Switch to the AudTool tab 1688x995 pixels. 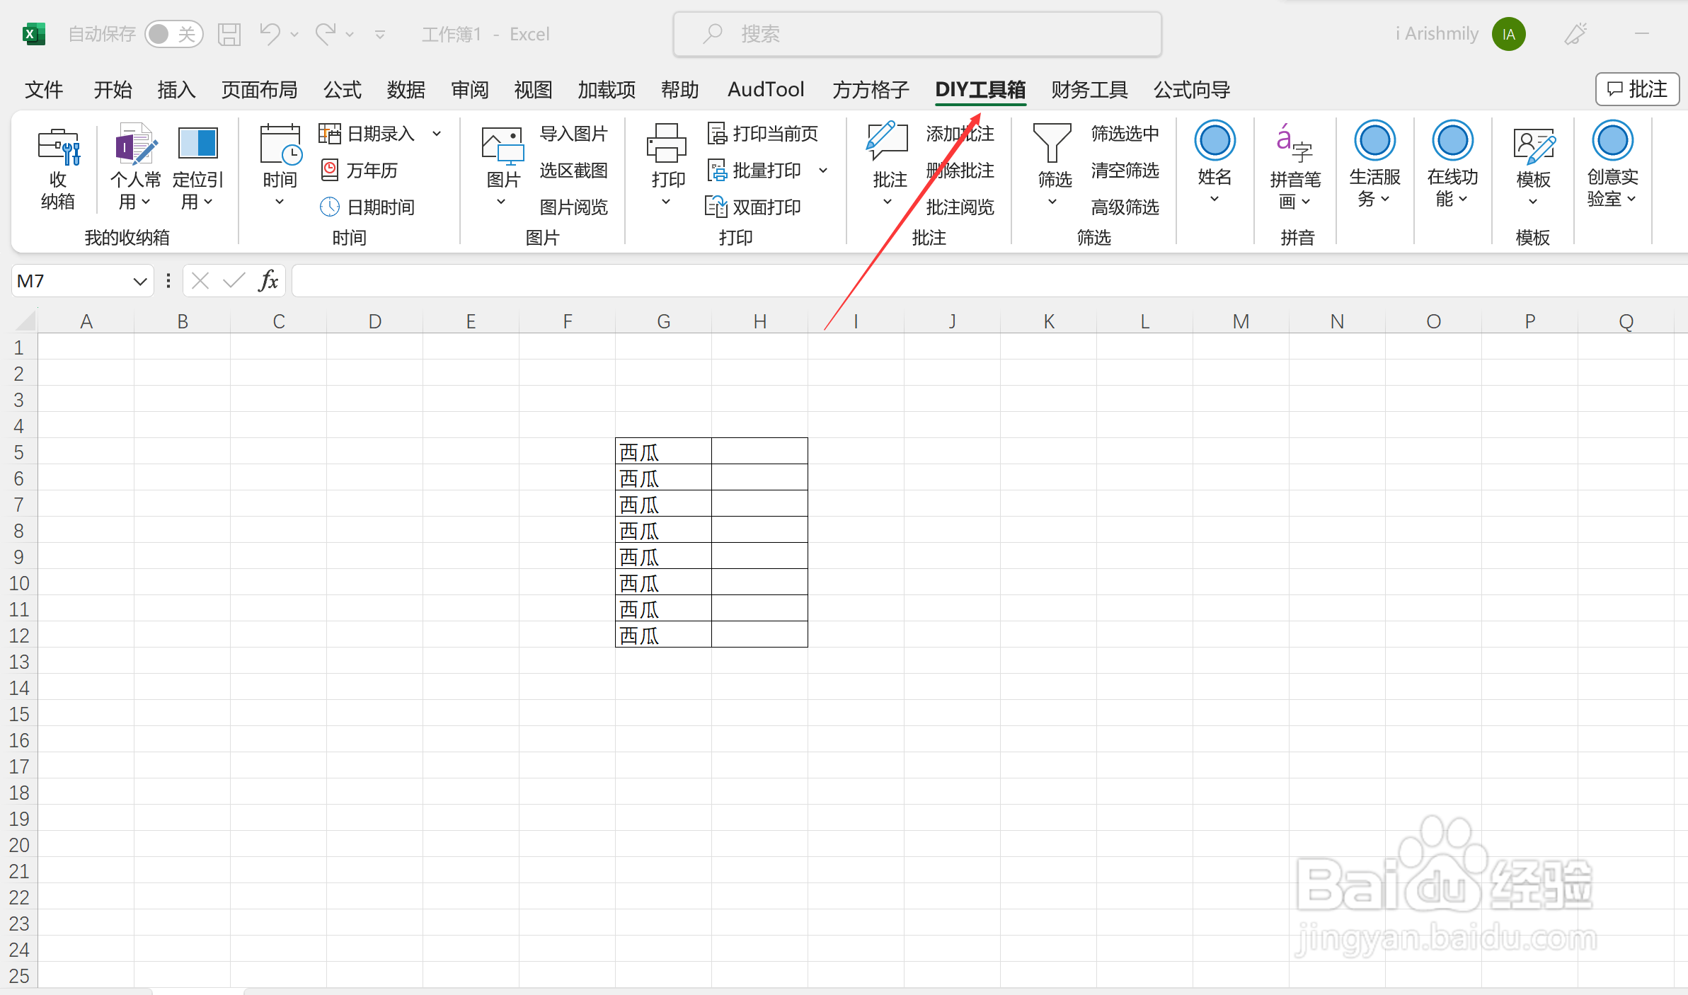(766, 90)
